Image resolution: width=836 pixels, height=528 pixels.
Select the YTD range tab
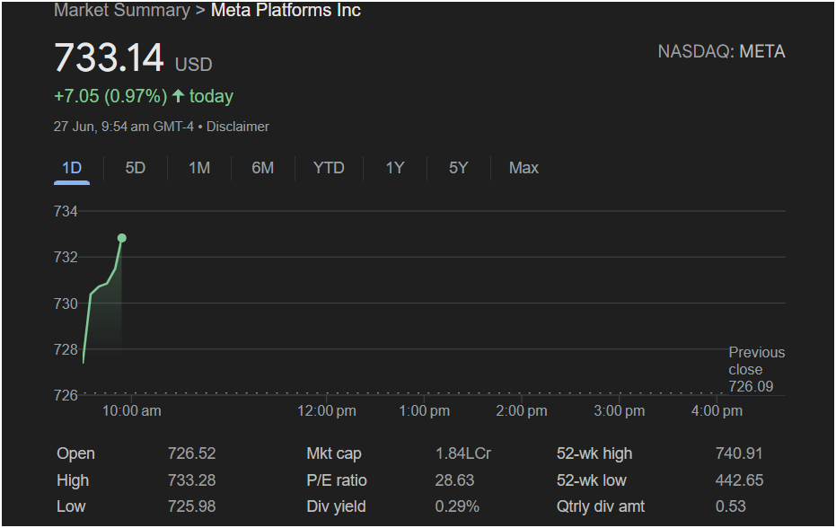(x=329, y=168)
